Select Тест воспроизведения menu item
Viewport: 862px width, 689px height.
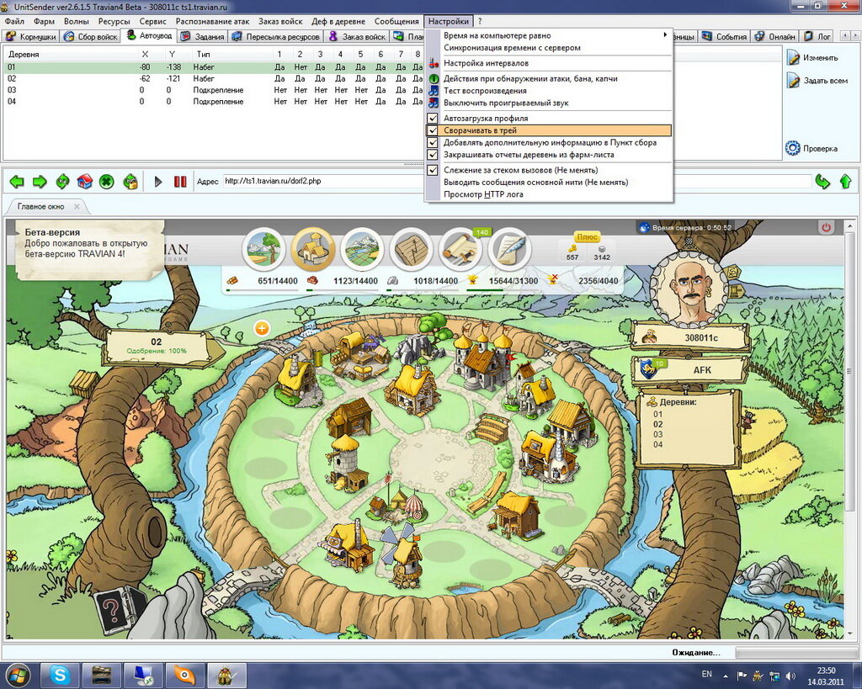tap(549, 91)
